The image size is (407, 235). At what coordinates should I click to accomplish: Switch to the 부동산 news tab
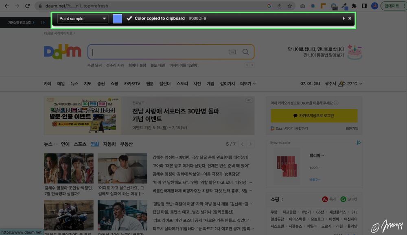point(127,144)
